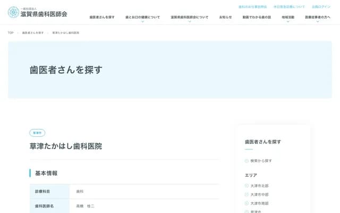
Task: Click the circle arrow icon beside 大津市南部
Action: (246, 203)
